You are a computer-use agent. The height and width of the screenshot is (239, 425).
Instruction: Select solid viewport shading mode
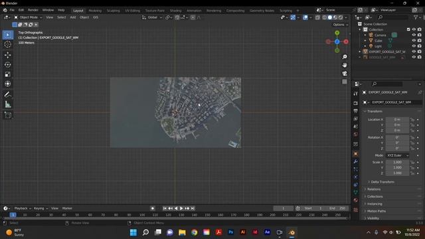tap(330, 17)
